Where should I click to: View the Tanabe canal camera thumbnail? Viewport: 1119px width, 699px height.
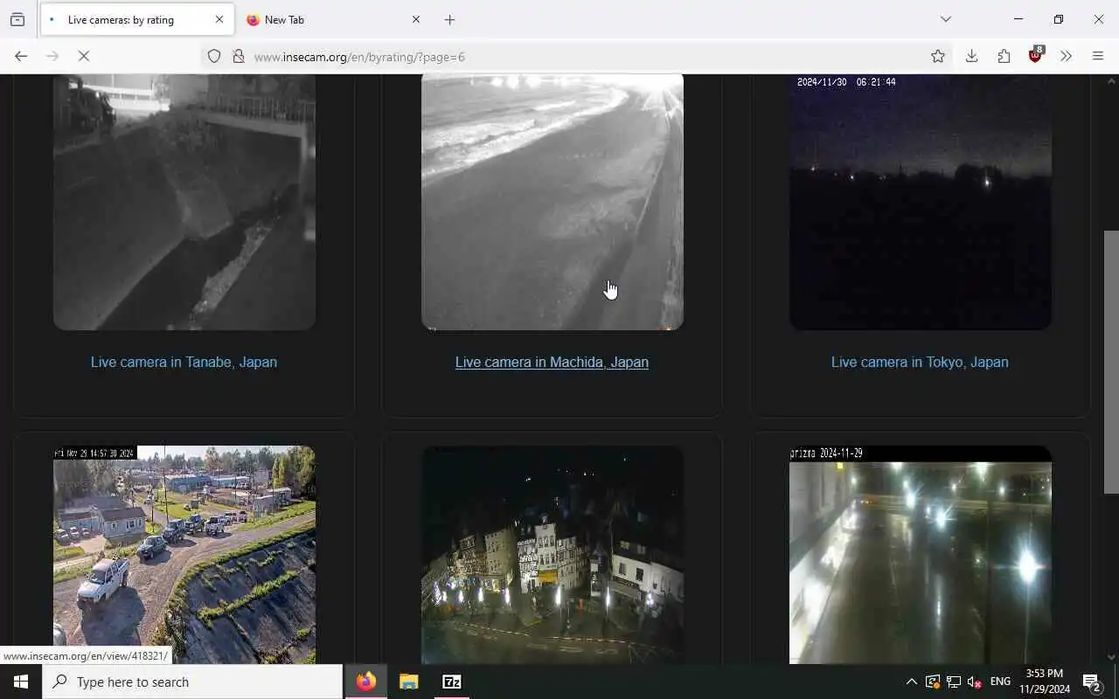coord(184,202)
